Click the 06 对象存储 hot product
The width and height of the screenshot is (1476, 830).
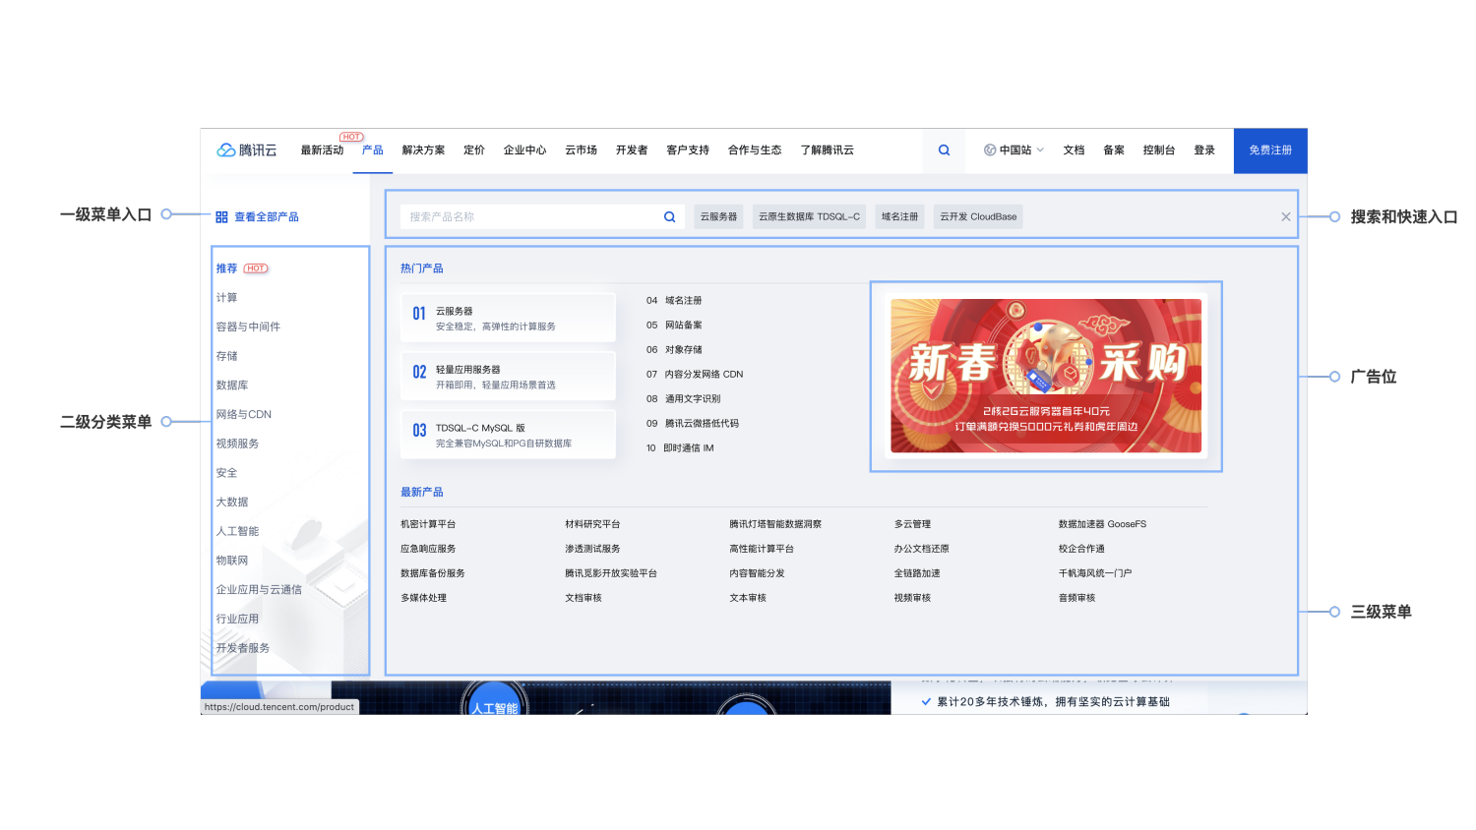point(674,350)
